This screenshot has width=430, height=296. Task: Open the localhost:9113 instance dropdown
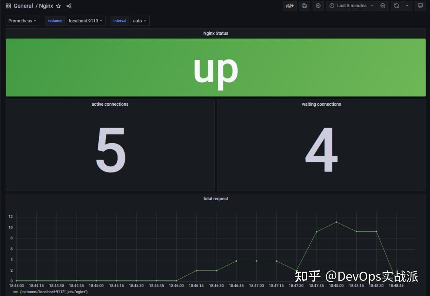pyautogui.click(x=86, y=21)
